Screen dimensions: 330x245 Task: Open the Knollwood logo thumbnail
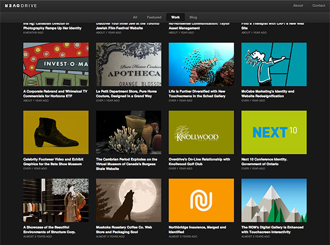click(201, 132)
